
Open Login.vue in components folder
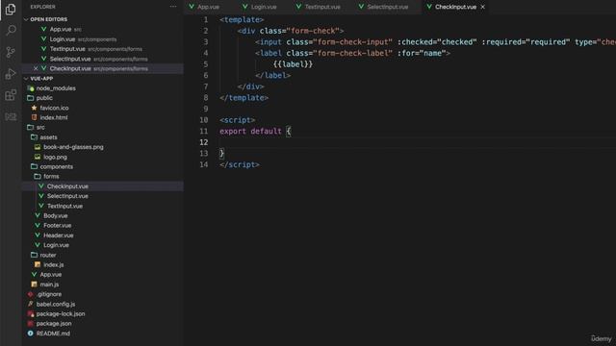56,245
